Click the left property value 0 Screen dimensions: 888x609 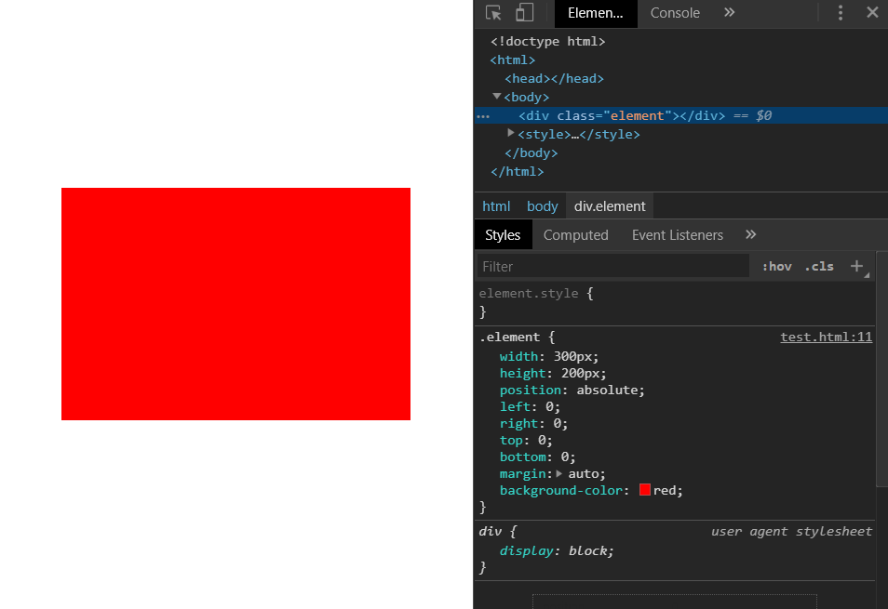point(549,407)
